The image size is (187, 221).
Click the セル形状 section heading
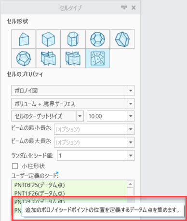tap(17, 21)
